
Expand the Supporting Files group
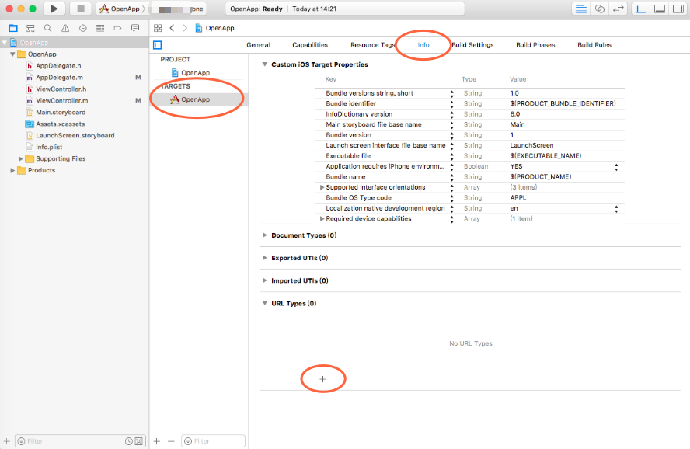click(x=21, y=158)
